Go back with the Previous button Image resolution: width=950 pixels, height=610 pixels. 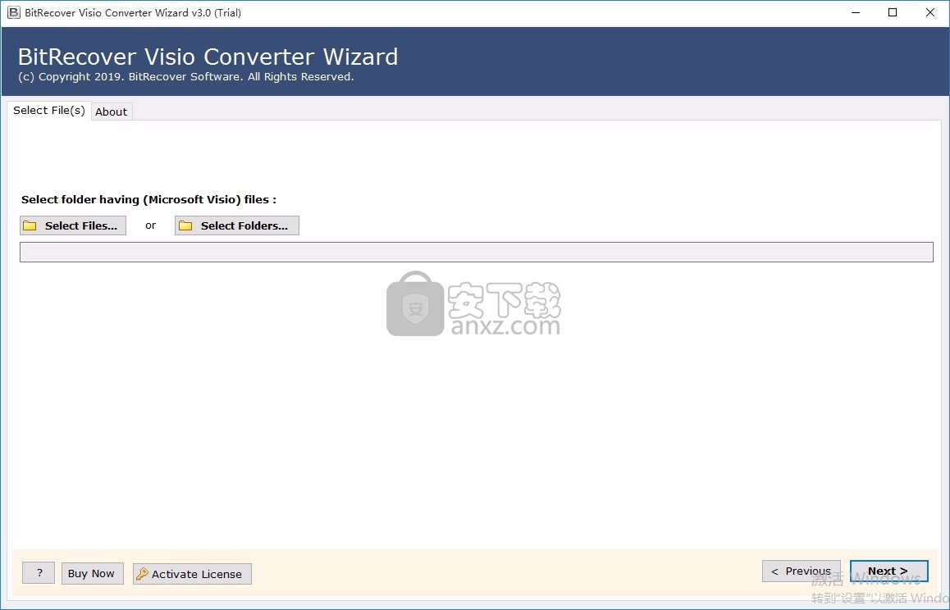click(x=801, y=571)
